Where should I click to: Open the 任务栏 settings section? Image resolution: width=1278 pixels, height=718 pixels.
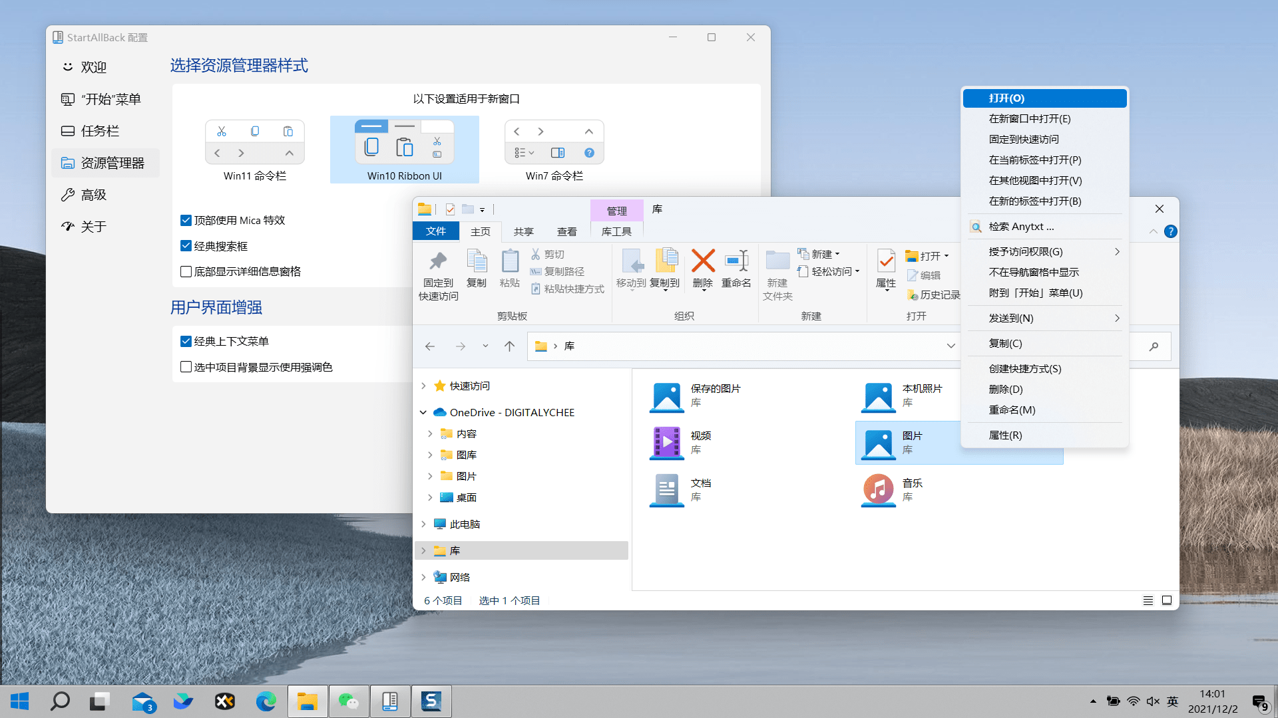coord(100,131)
